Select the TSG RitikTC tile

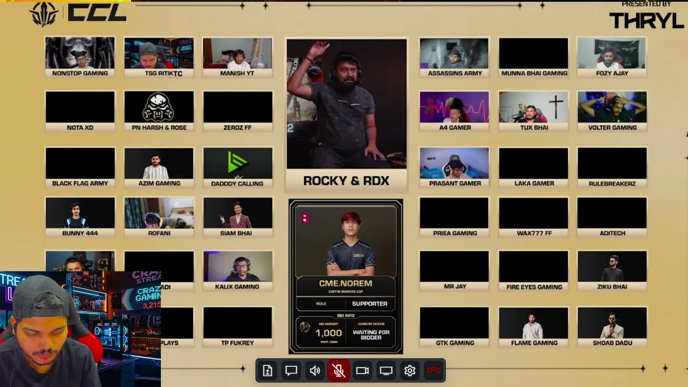(x=159, y=58)
